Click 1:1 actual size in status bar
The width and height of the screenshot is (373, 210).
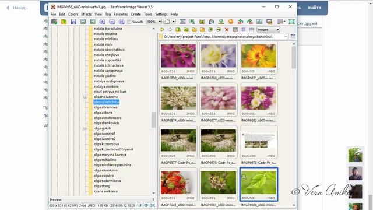point(139,205)
